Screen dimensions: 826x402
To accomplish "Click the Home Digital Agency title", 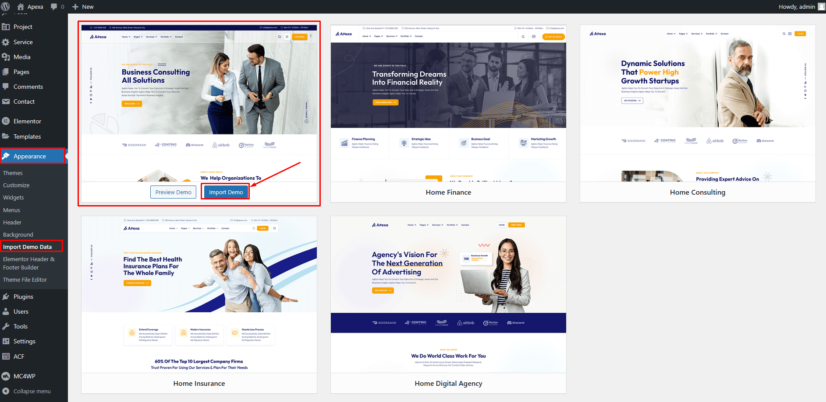I will (x=448, y=384).
